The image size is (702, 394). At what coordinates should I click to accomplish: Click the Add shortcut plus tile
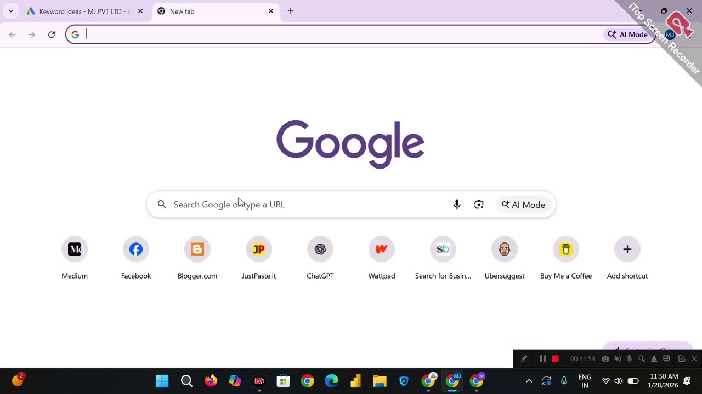click(x=627, y=258)
